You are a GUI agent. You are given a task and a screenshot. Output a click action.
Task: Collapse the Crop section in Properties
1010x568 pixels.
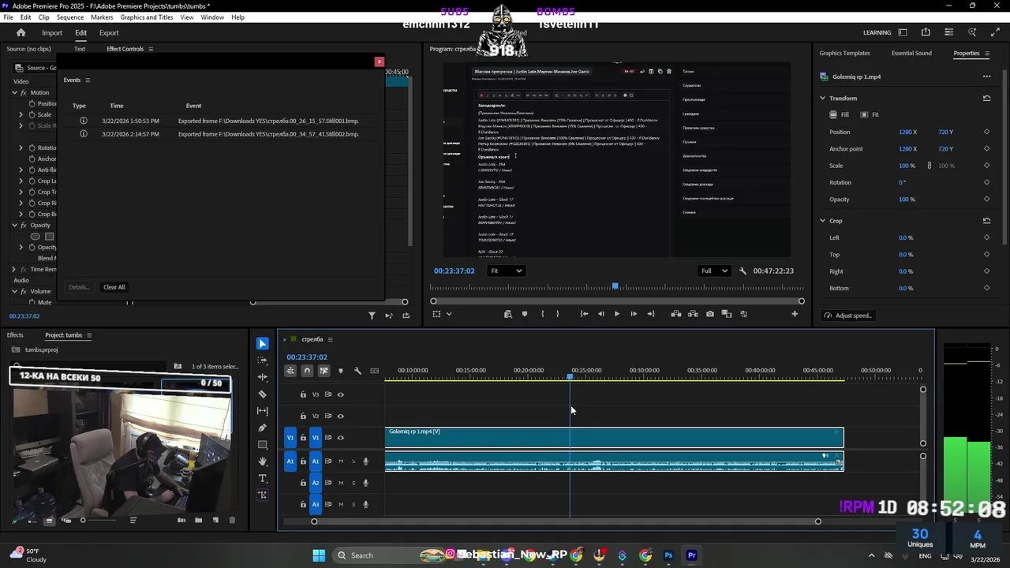(x=822, y=221)
